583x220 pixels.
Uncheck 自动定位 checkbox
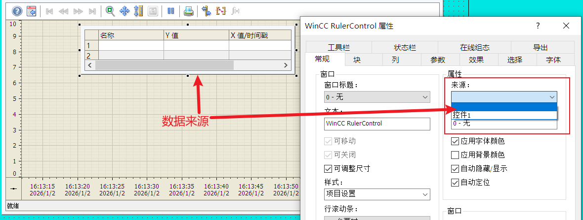coord(455,183)
